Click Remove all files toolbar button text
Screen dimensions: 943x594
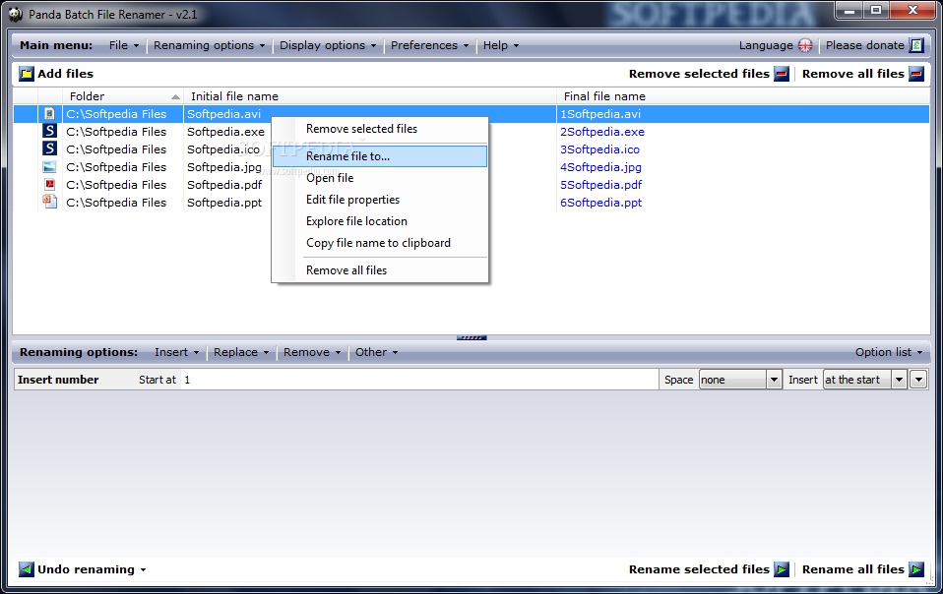(852, 74)
